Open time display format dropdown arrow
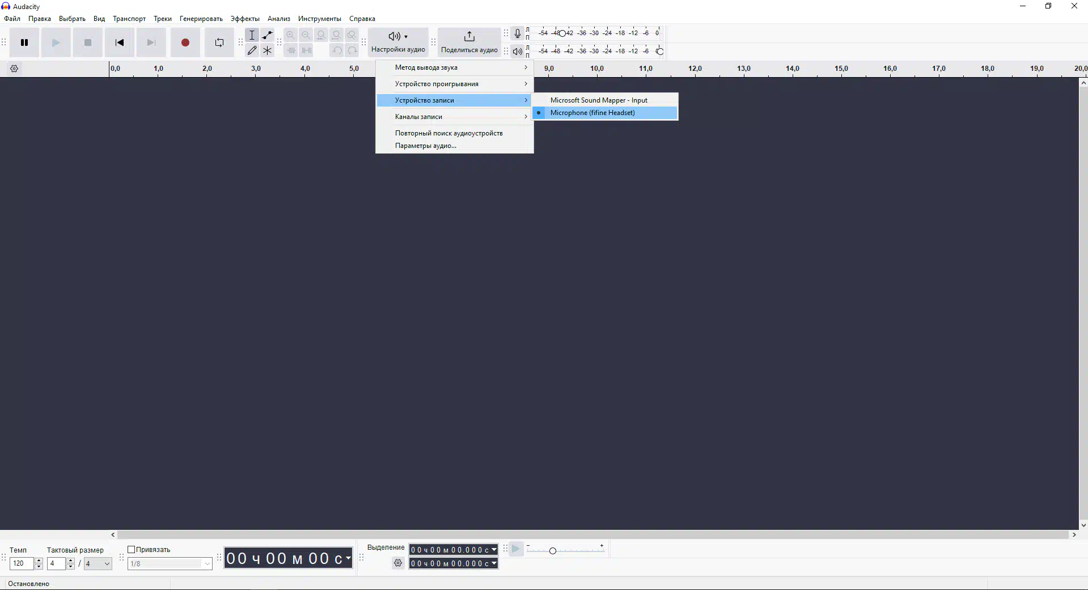 348,559
